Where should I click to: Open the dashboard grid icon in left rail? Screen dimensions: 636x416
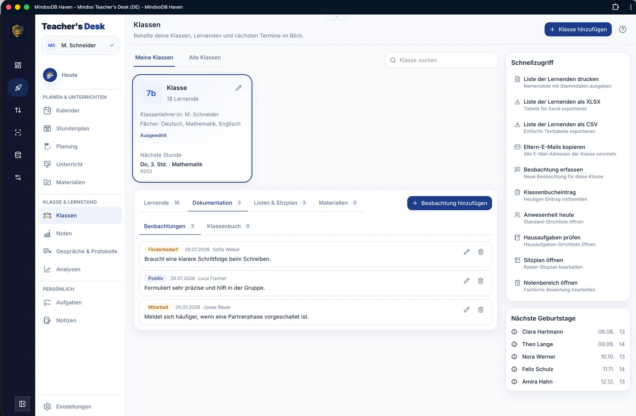(18, 65)
